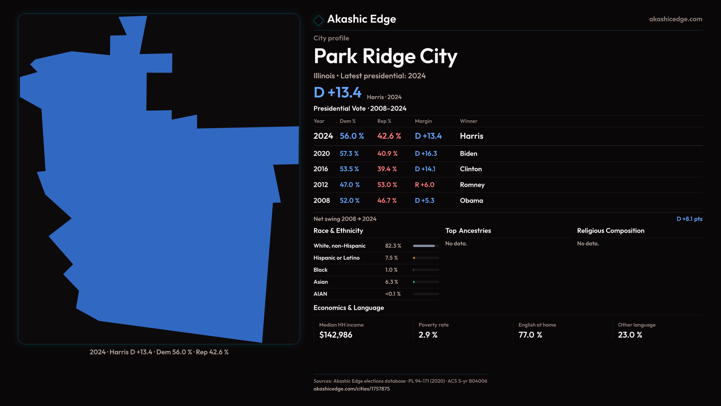This screenshot has height=406, width=721.
Task: Click the D +8.1 pts net swing value
Action: click(x=689, y=219)
